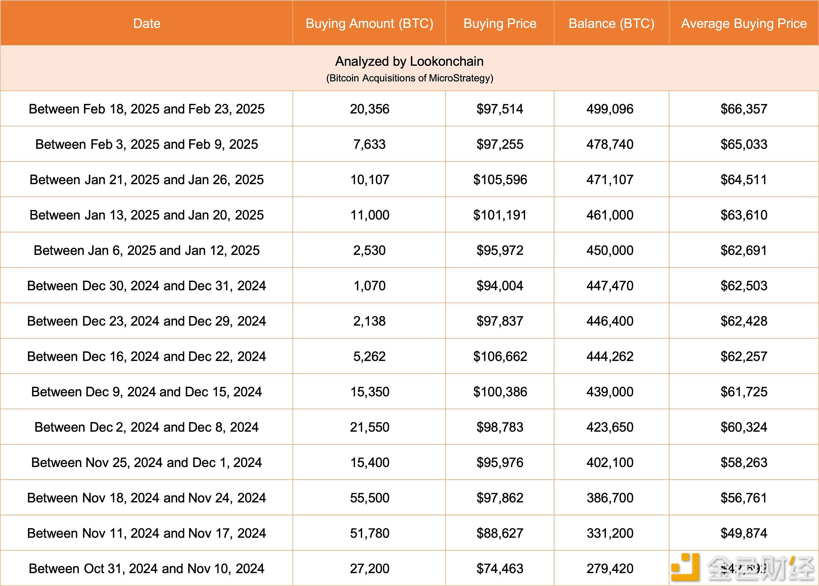Screen dimensions: 819x586
Task: Click the Buying Amount (BTC) header
Action: click(369, 23)
